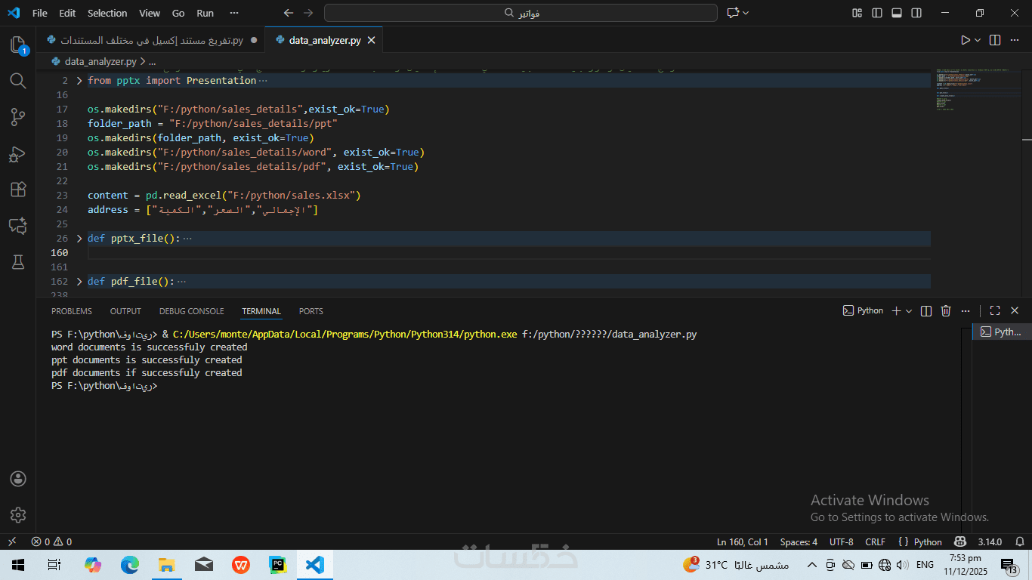Open the Extensions view
1032x580 pixels.
[x=18, y=190]
